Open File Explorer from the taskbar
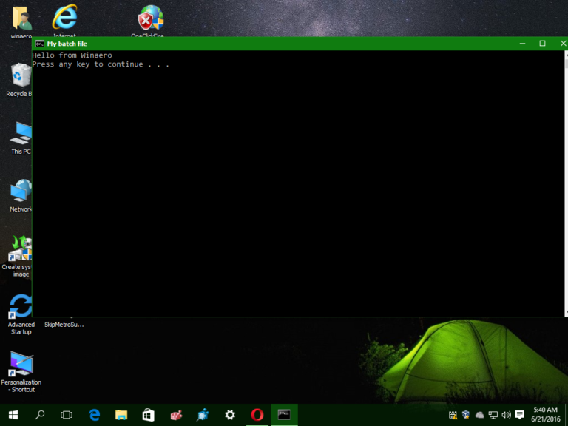Screen dimensions: 568x426 point(121,415)
